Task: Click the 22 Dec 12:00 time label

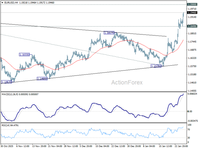Action: pos(118,146)
